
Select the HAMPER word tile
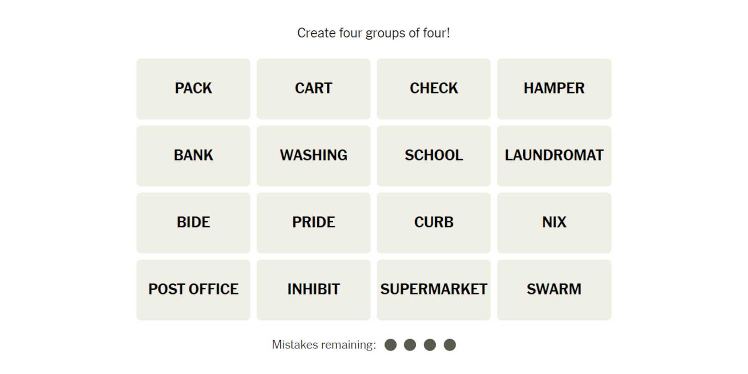tap(554, 88)
